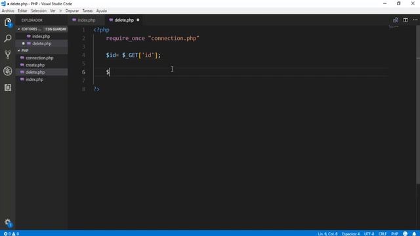Open the Tareas menu
420x236 pixels.
(87, 10)
